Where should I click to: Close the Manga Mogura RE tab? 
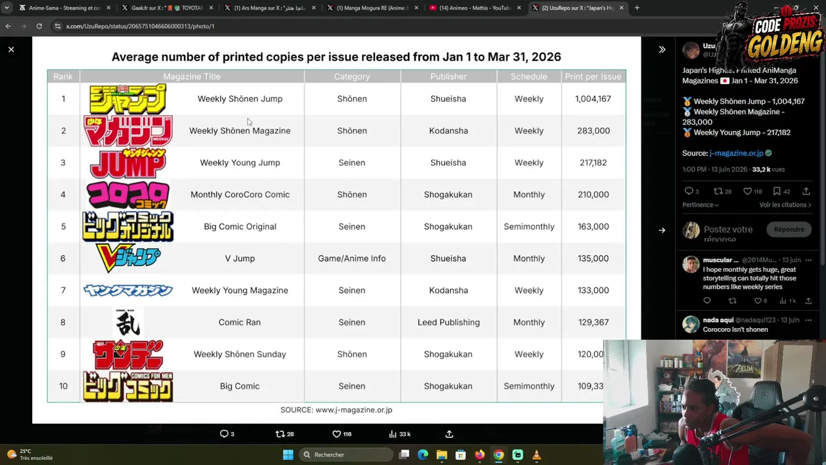pos(416,8)
